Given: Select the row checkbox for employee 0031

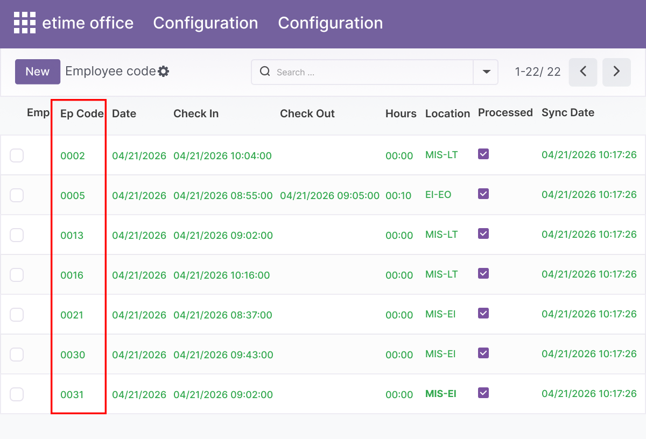Looking at the screenshot, I should pos(17,394).
